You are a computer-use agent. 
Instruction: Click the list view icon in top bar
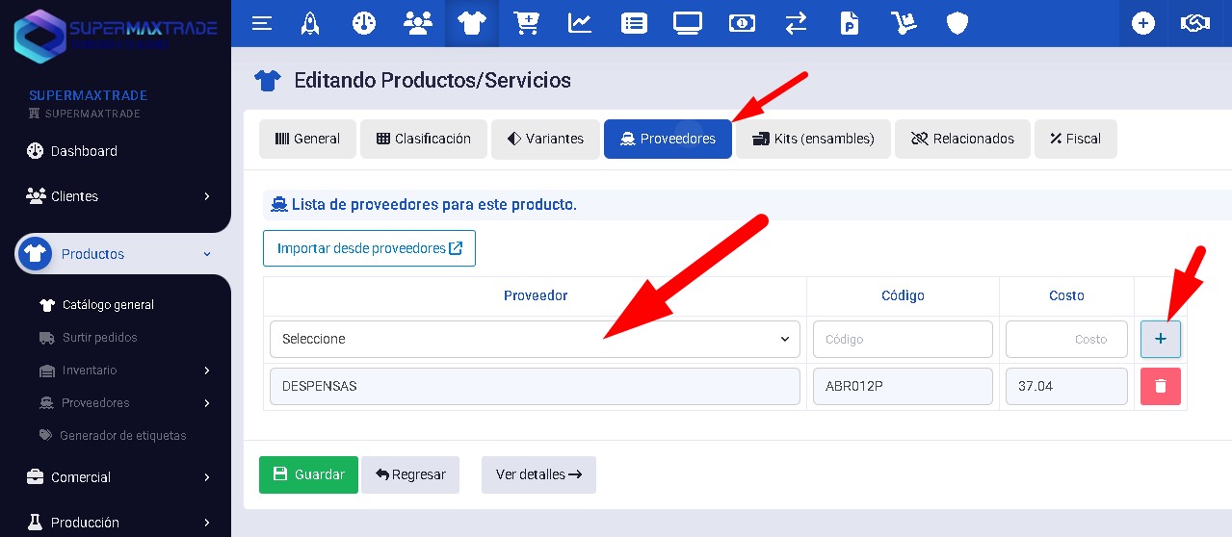[x=634, y=23]
